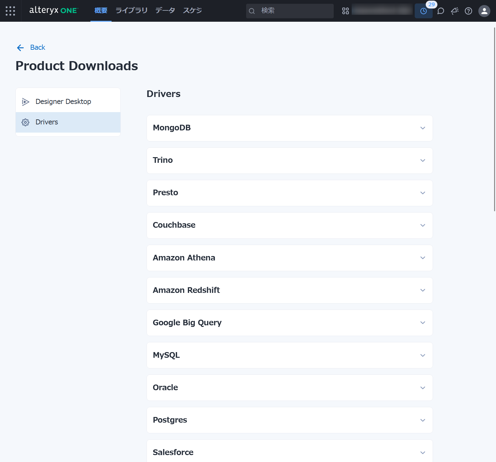Switch to the スケジ tab

pyautogui.click(x=192, y=11)
